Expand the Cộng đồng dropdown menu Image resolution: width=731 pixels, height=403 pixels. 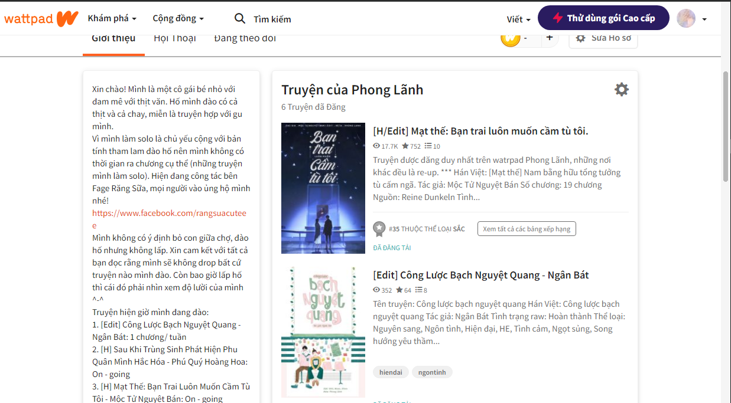tap(178, 18)
